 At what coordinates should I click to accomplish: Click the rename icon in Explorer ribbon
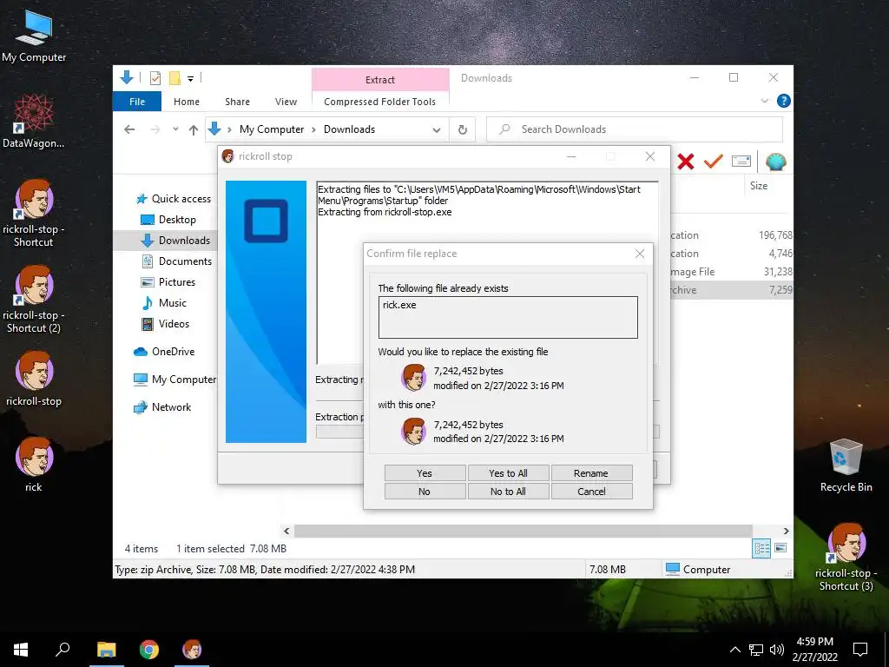coord(741,162)
